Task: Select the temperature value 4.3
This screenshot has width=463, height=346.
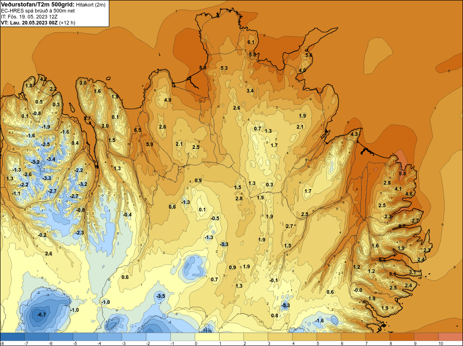Action: 354,134
